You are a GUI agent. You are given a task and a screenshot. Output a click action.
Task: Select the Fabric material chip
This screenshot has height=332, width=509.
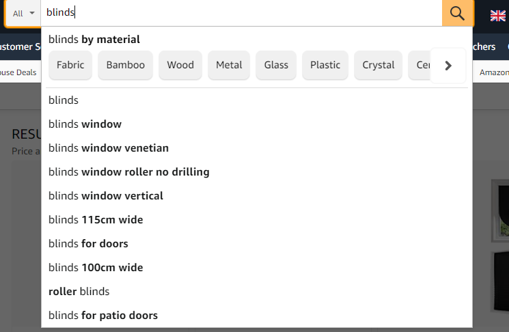[x=70, y=65]
